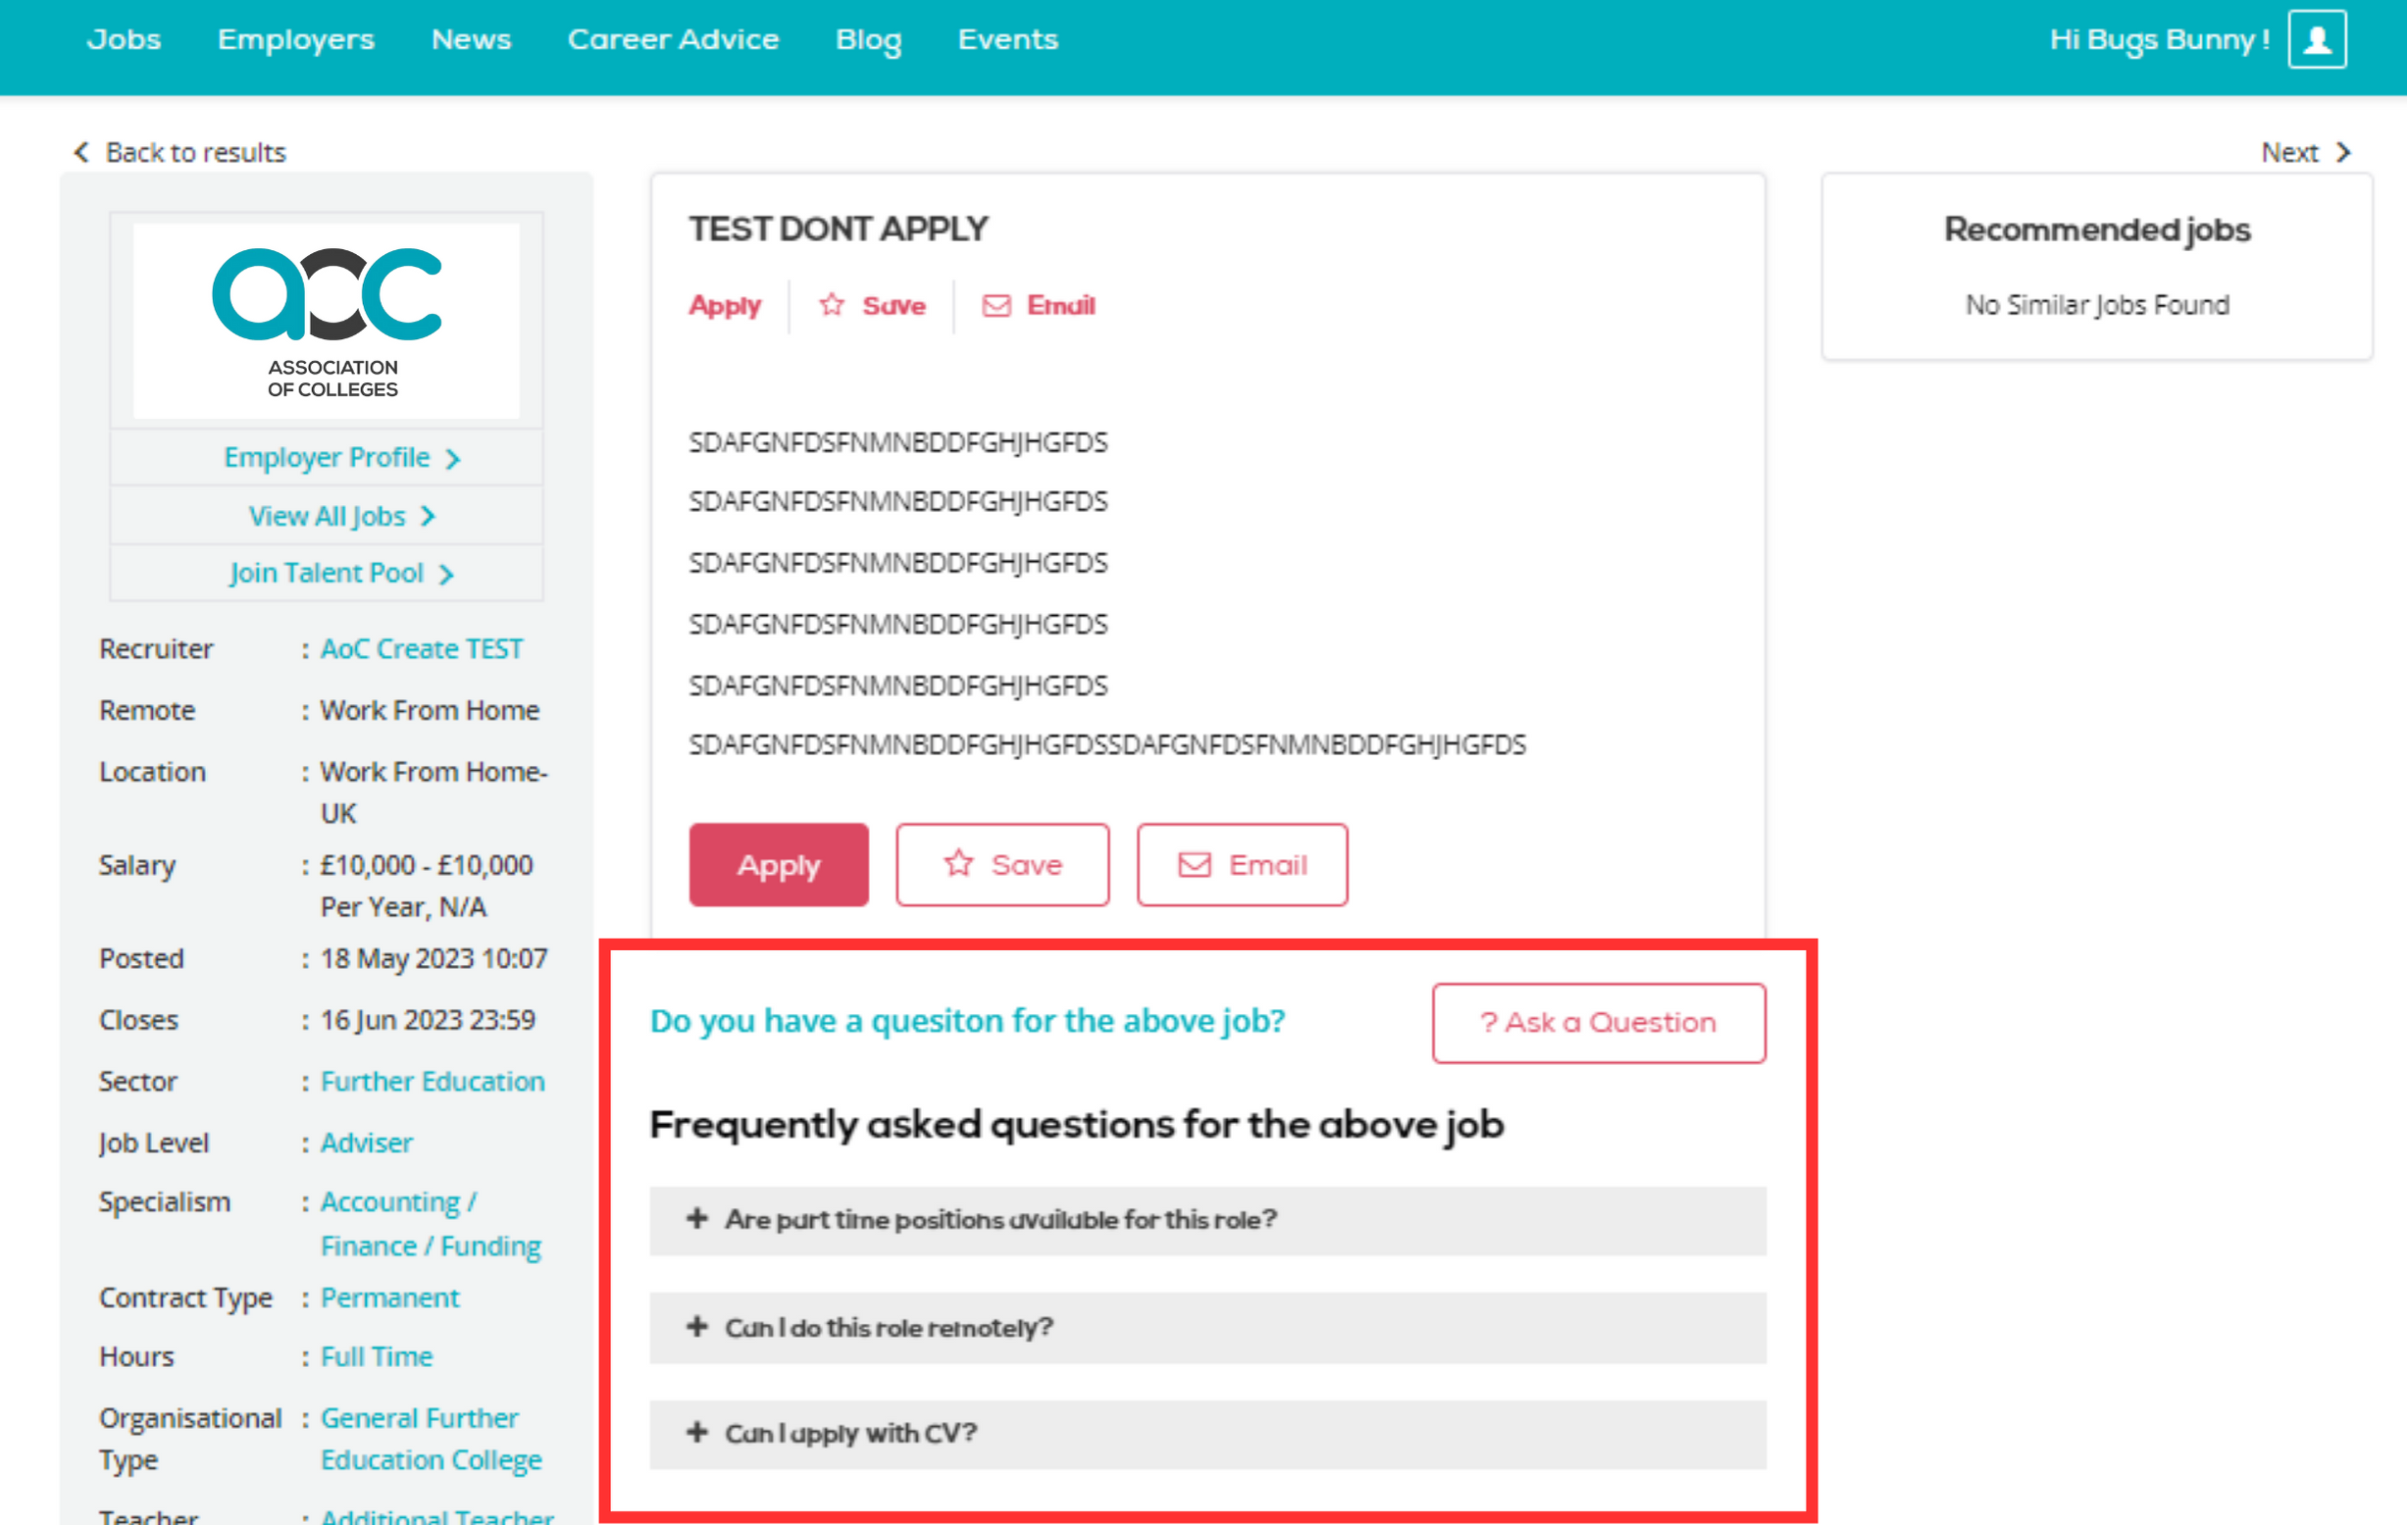
Task: Click No Similar Jobs Found text
Action: point(2097,304)
